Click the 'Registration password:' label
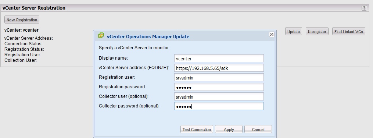 point(122,87)
